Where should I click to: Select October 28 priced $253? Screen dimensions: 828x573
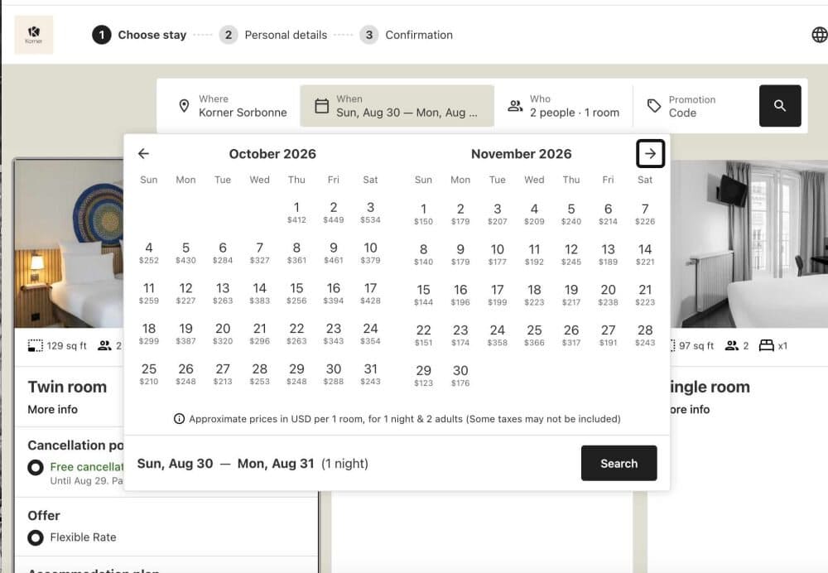260,374
